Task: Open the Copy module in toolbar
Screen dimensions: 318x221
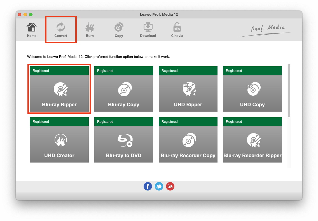Action: (119, 30)
